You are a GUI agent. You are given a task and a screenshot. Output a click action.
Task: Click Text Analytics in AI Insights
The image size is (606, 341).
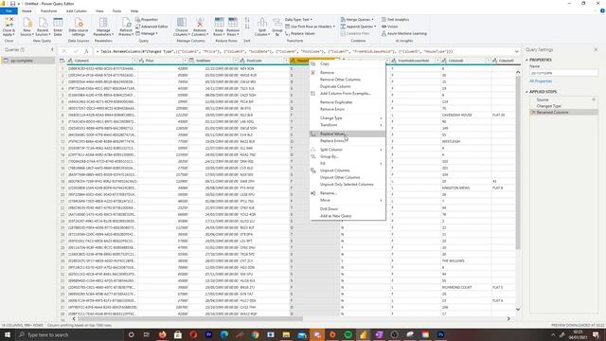click(396, 19)
